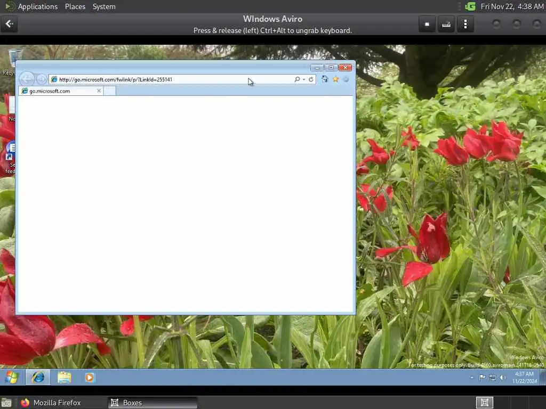Viewport: 546px width, 409px height.
Task: Open the Windows Start menu
Action: click(12, 378)
